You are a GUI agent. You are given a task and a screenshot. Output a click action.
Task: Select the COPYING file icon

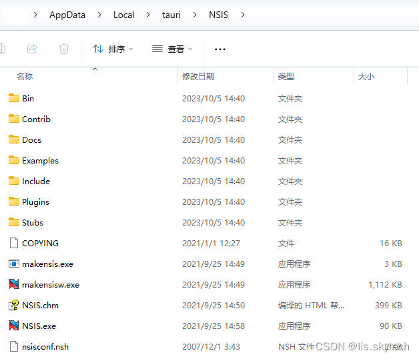coord(14,243)
